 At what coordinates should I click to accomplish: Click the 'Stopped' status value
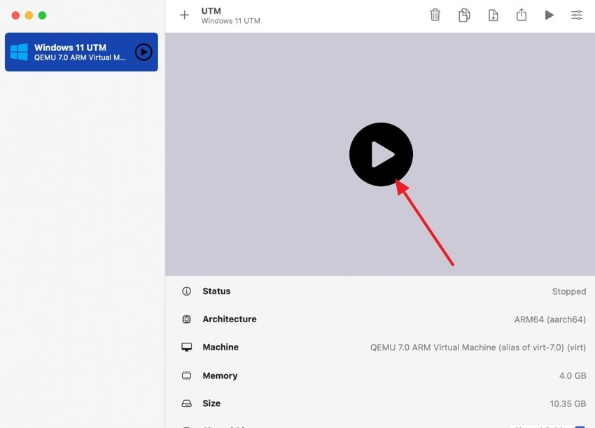[569, 291]
